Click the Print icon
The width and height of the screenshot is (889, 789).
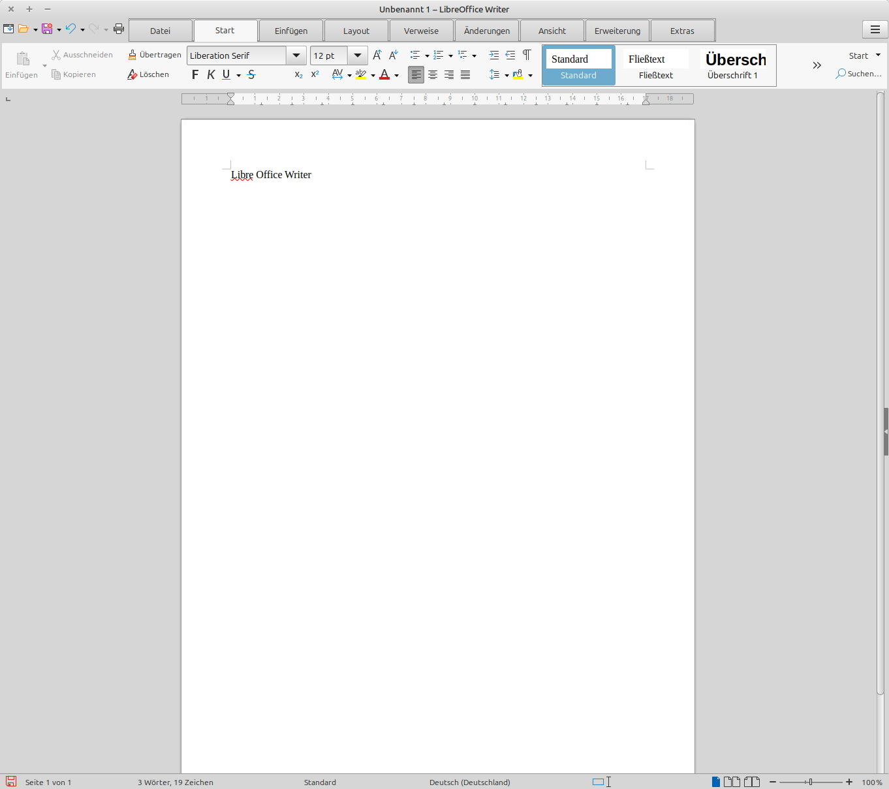click(119, 29)
